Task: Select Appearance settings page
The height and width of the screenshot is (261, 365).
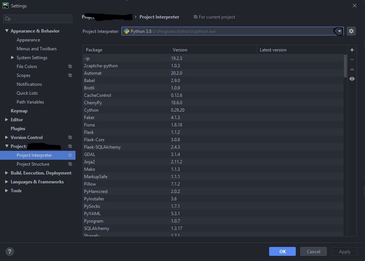Action: coord(29,40)
